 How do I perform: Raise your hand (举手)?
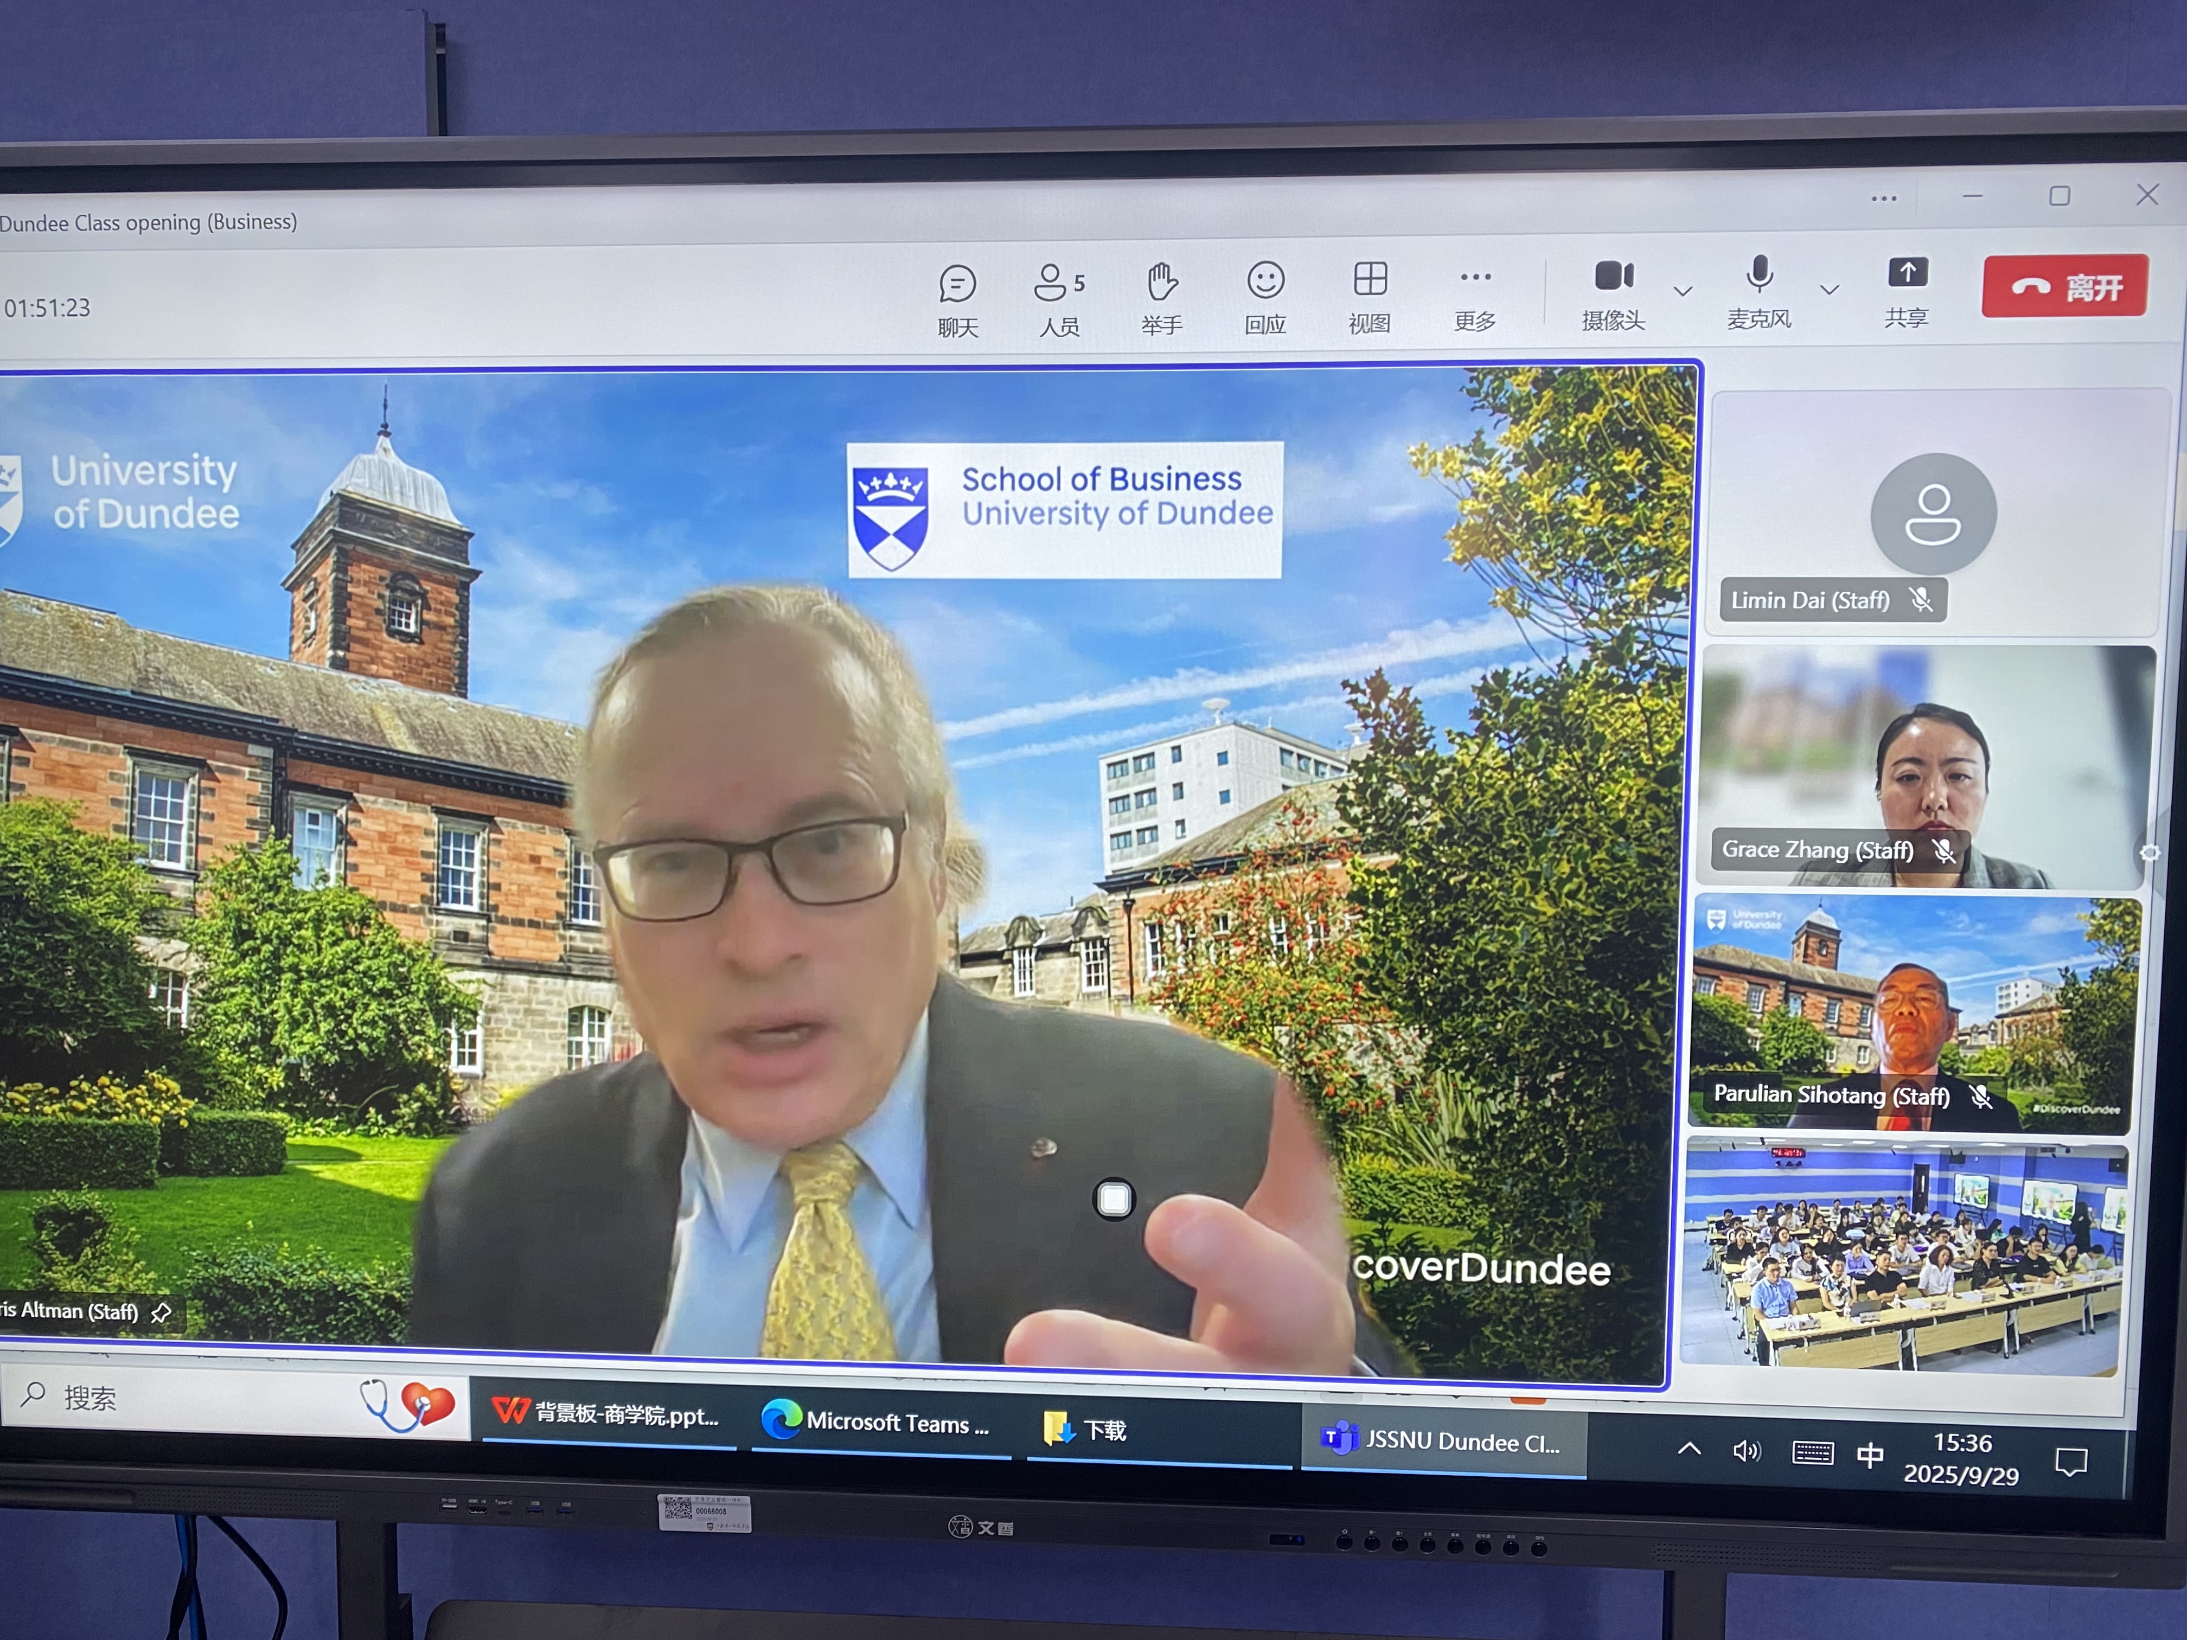click(1162, 298)
